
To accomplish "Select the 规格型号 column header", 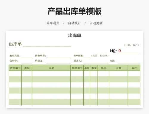I will pos(77,68).
